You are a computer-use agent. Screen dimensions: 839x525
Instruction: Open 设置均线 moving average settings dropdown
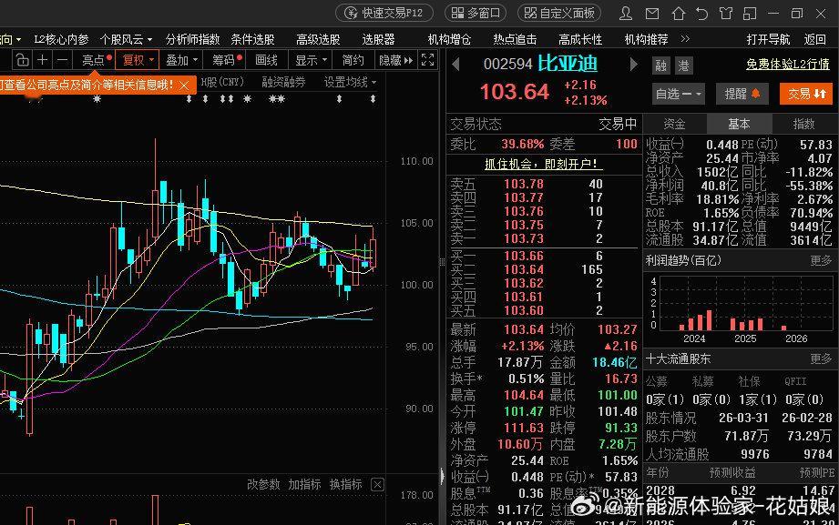point(351,82)
